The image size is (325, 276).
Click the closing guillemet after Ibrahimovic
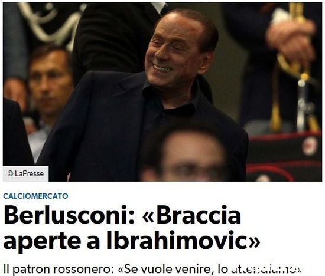pyautogui.click(x=255, y=242)
